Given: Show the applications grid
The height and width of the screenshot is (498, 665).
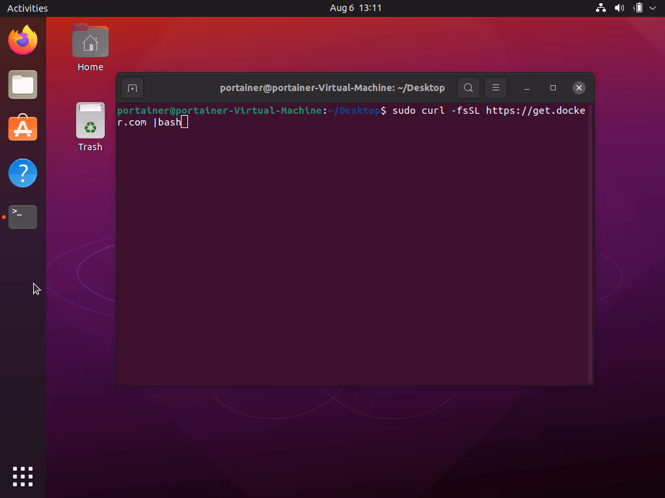Looking at the screenshot, I should pos(23,477).
